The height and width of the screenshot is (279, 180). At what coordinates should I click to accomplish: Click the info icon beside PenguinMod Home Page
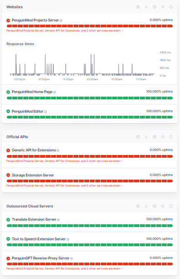coord(55,92)
